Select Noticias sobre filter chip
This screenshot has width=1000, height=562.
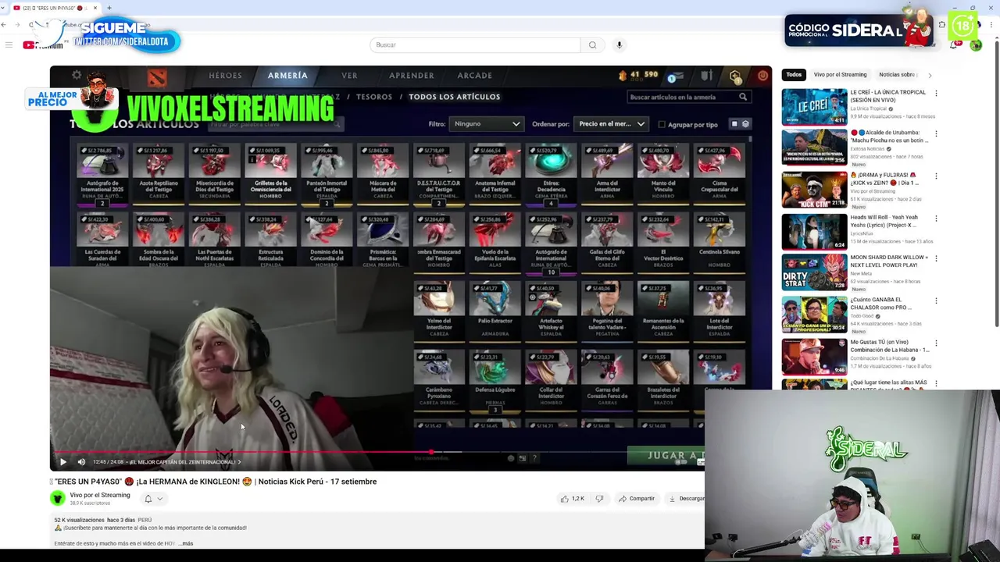[x=897, y=74]
